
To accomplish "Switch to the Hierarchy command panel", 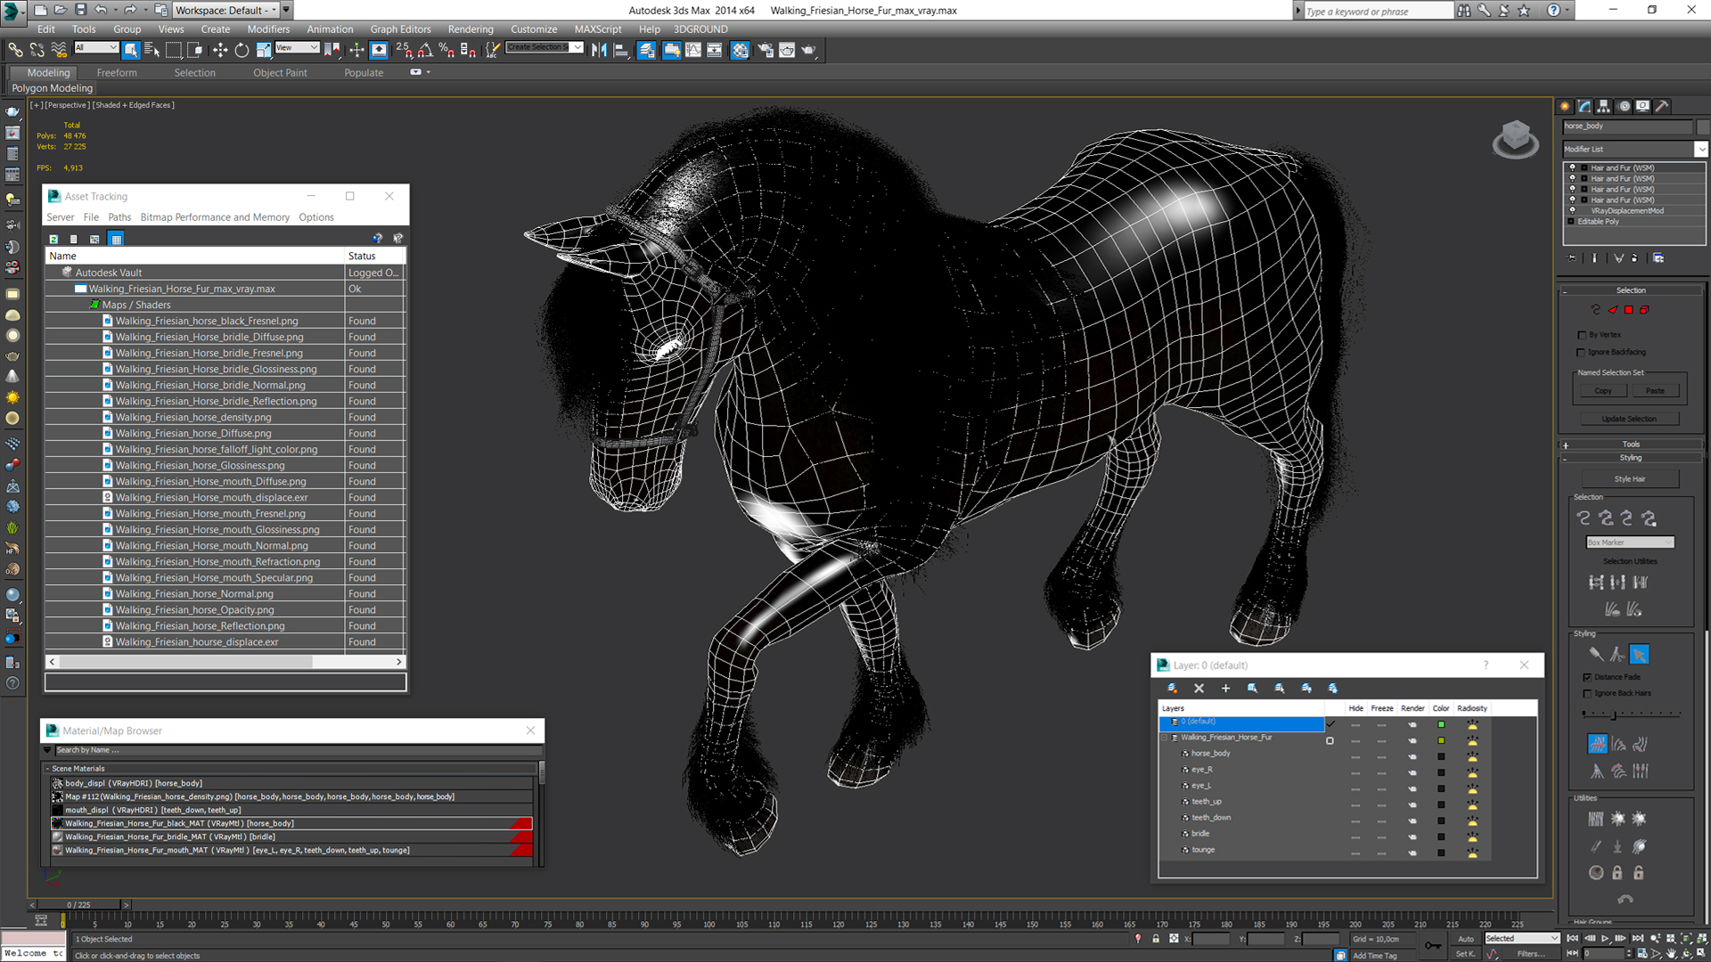I will coord(1604,106).
